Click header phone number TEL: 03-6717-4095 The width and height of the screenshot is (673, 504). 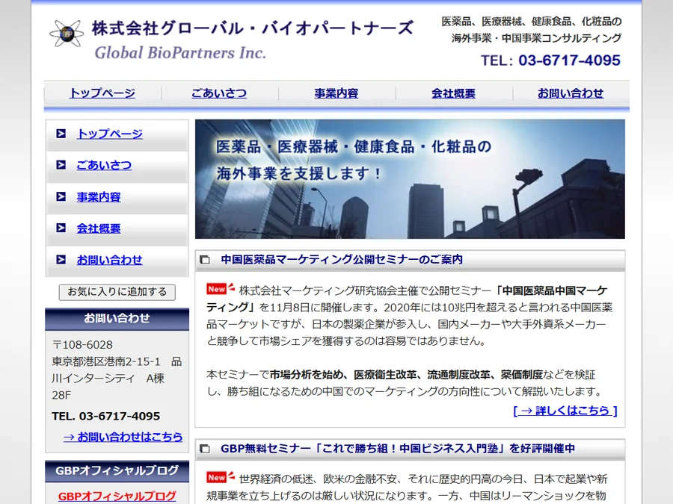[x=550, y=60]
